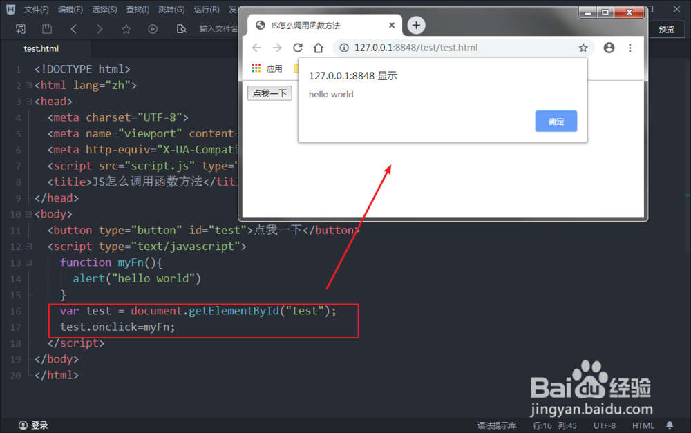Viewport: 691px width, 433px height.
Task: Click the HBuilderX logo icon
Action: (x=10, y=9)
